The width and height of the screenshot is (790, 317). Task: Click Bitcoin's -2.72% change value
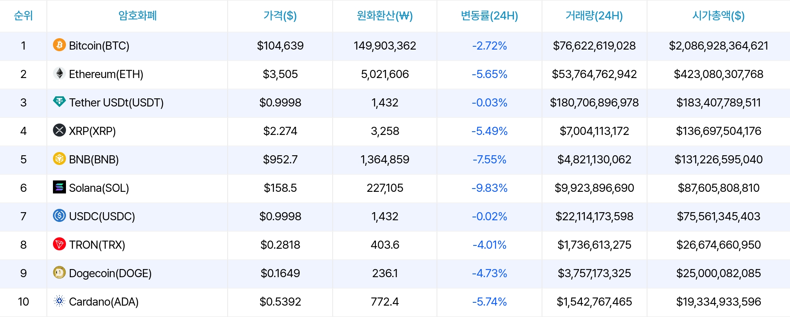489,46
